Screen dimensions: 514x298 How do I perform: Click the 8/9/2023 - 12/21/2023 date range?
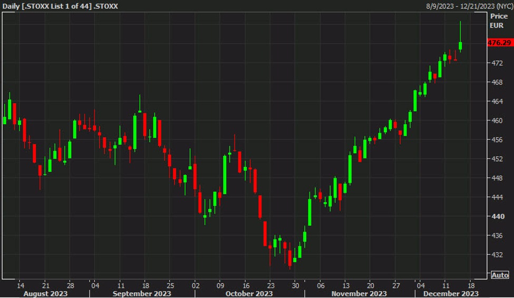(x=459, y=6)
